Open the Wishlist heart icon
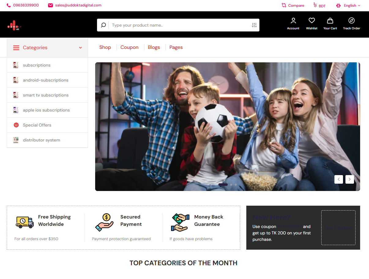The image size is (369, 279). click(x=311, y=21)
